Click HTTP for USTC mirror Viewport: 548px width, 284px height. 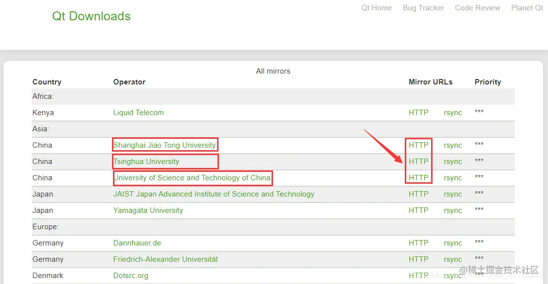(418, 178)
